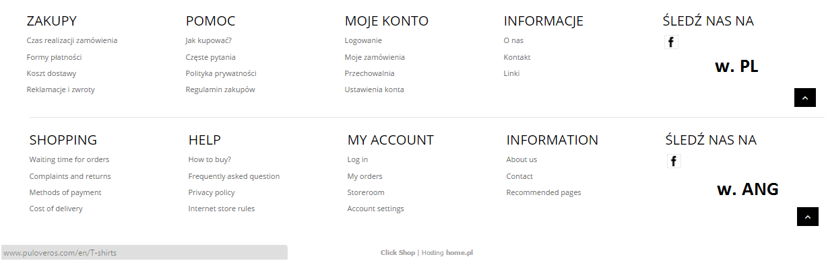Click Log in under My Account
The image size is (826, 263).
[x=358, y=159]
